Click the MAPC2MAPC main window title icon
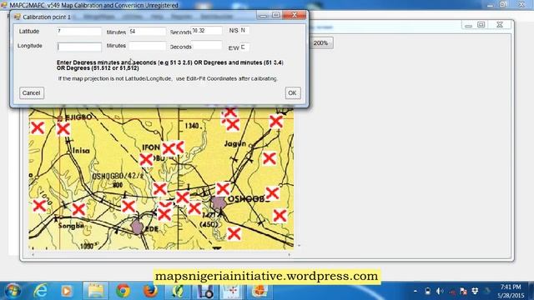This screenshot has height=300, width=534. 4,5
